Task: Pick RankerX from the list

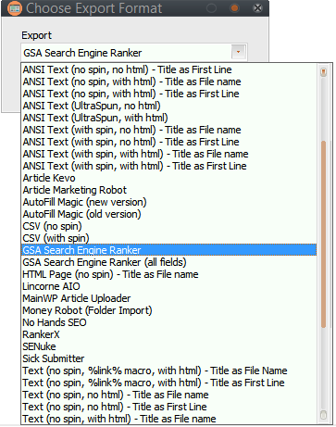Action: tap(169, 334)
